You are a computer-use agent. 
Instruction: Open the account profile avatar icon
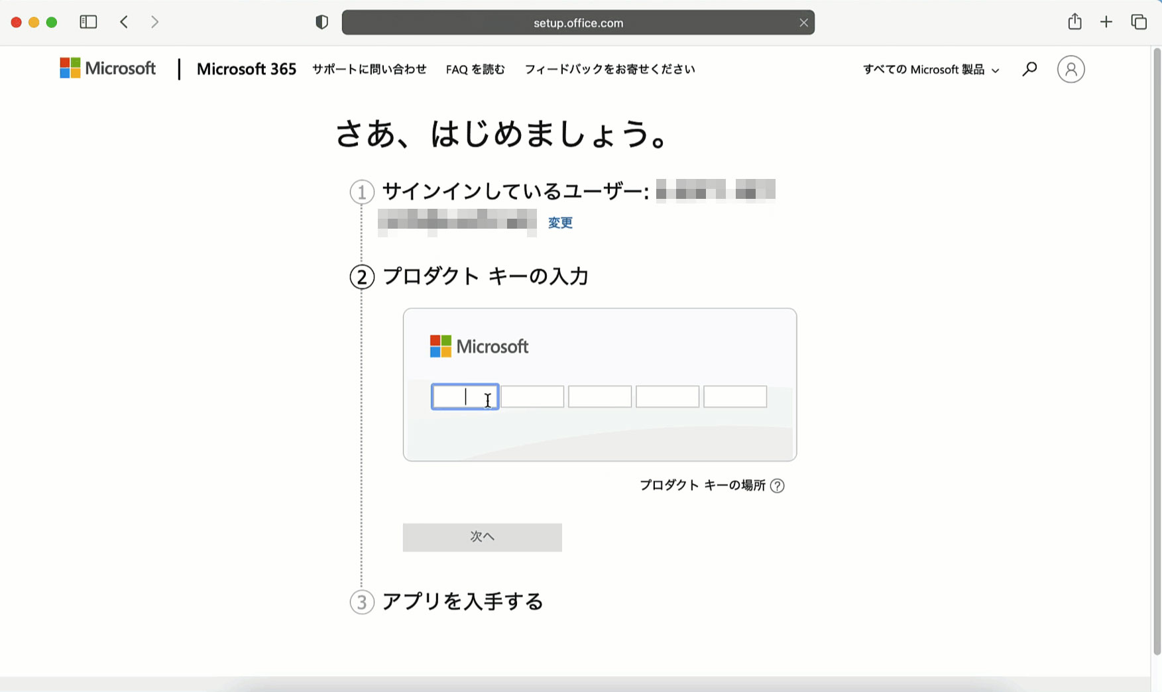pyautogui.click(x=1071, y=69)
